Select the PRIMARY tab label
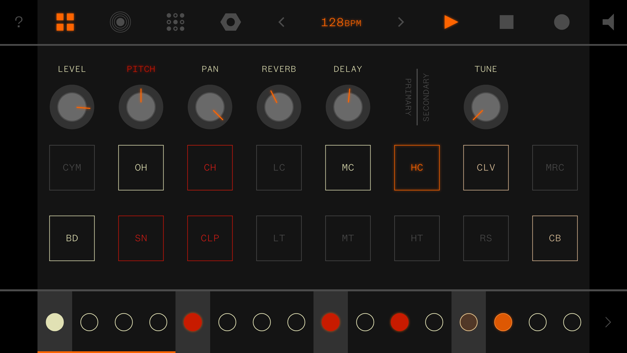The width and height of the screenshot is (627, 353). [408, 97]
